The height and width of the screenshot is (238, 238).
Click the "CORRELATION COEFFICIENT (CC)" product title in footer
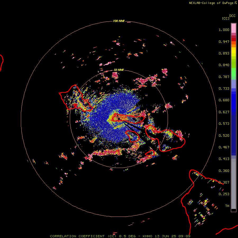84,236
